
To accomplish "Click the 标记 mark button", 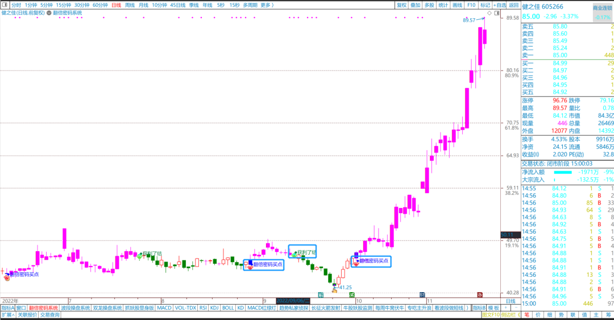I will click(x=485, y=5).
